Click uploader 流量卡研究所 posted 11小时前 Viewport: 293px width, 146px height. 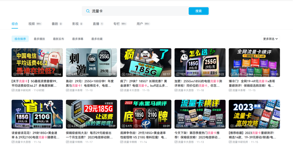(23, 90)
